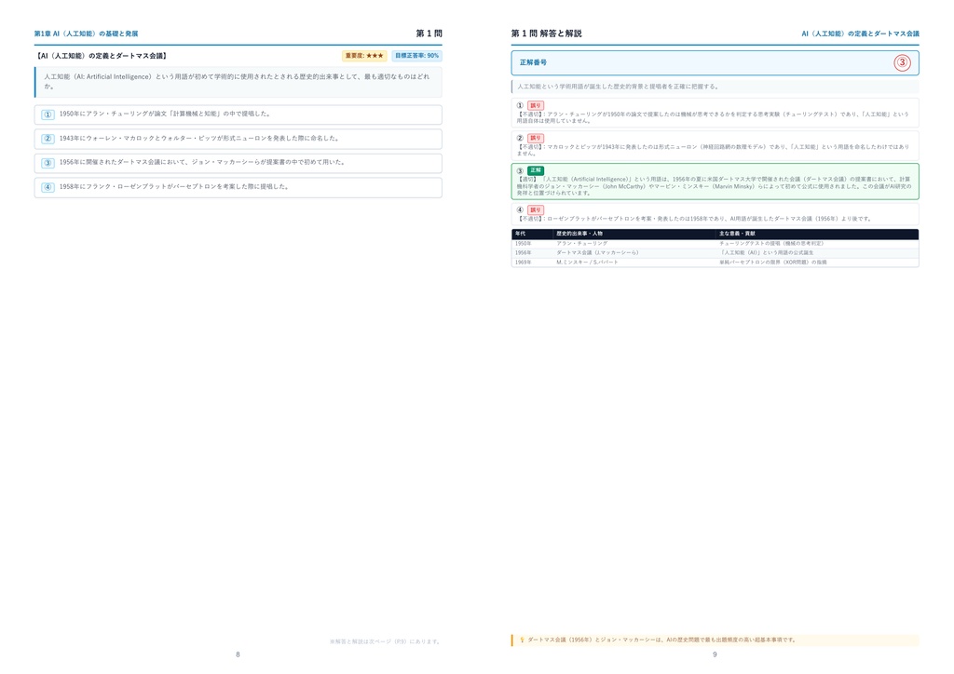The width and height of the screenshot is (954, 674).
Task: Click the 誤り badge beside explanation ④
Action: pos(536,210)
